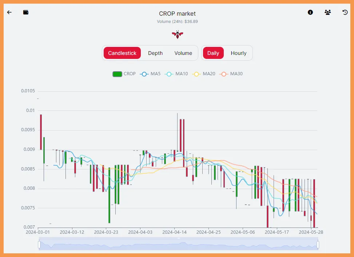
Task: Click the left handle of zoom slider
Action: pos(39,245)
